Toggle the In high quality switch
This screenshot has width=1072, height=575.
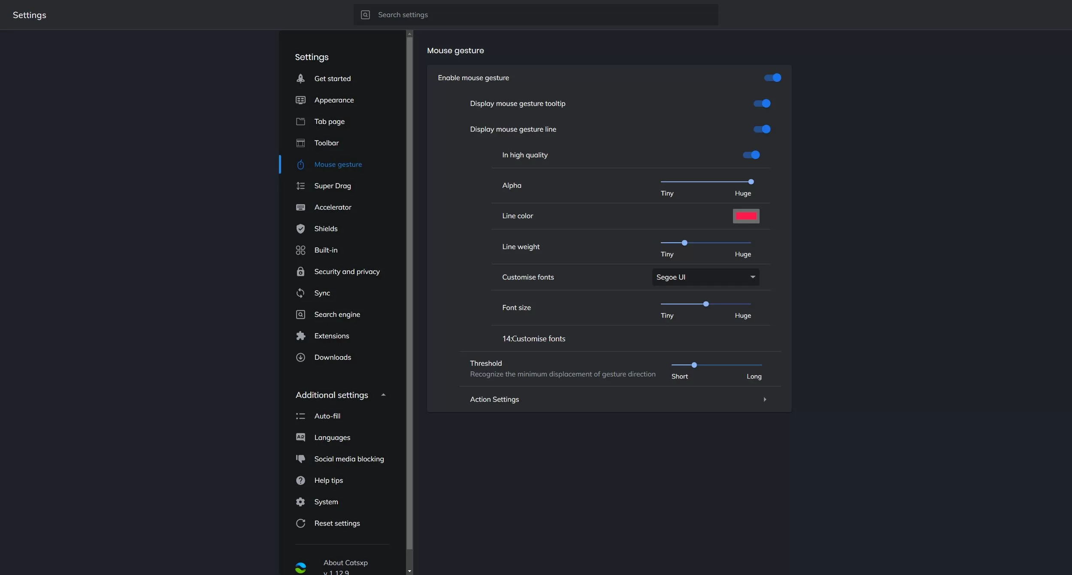(751, 155)
